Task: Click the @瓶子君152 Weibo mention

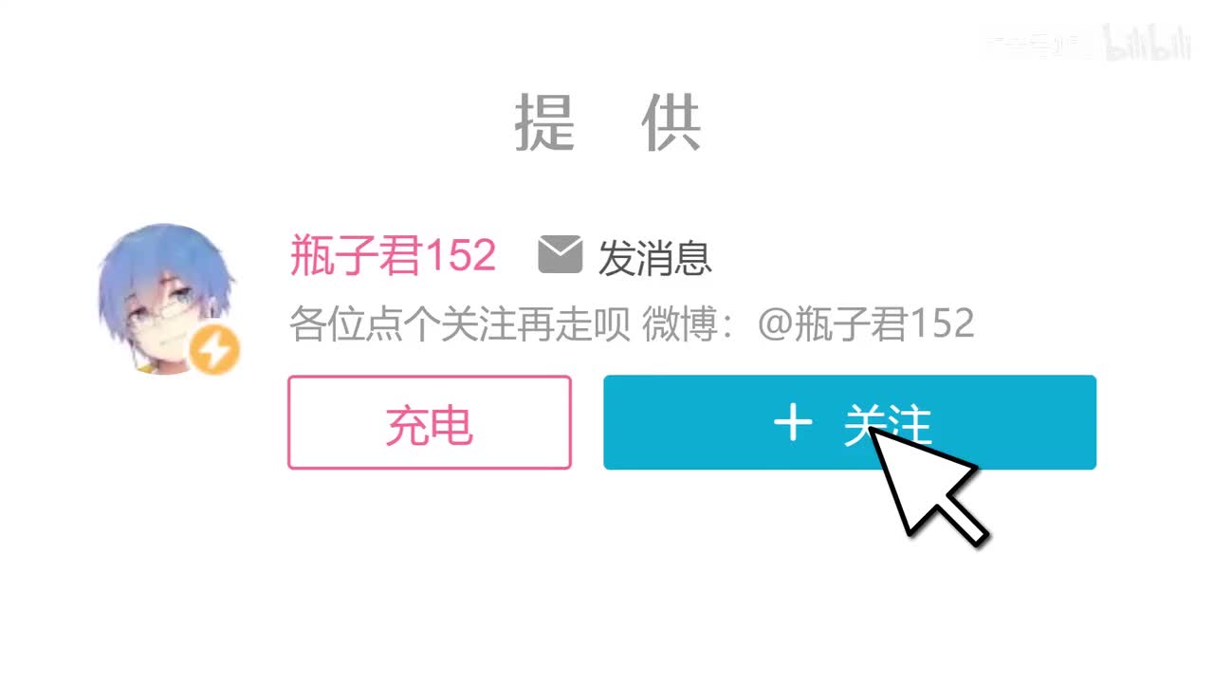Action: 866,324
